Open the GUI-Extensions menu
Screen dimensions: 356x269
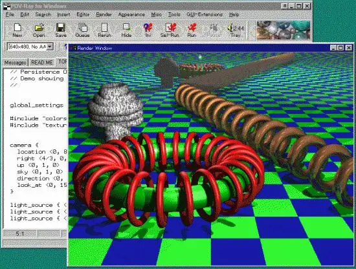tap(205, 14)
